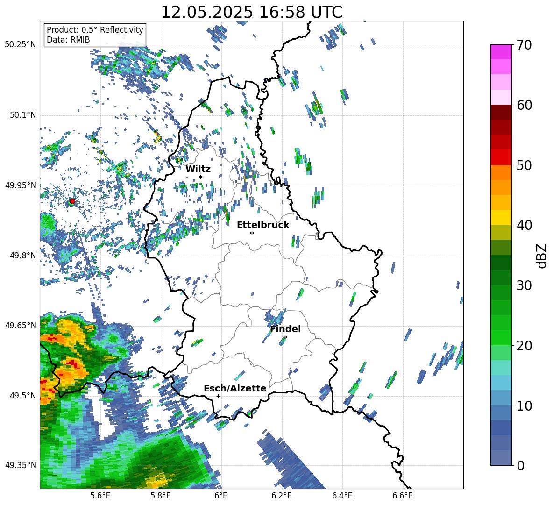
Task: Click the Wiltz city label
Action: click(198, 169)
